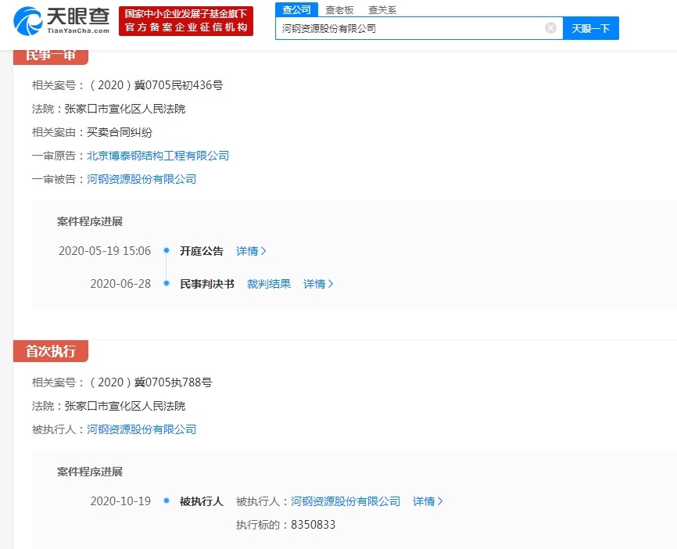Click the 天眼一下 search button
This screenshot has height=549, width=677.
coord(591,28)
